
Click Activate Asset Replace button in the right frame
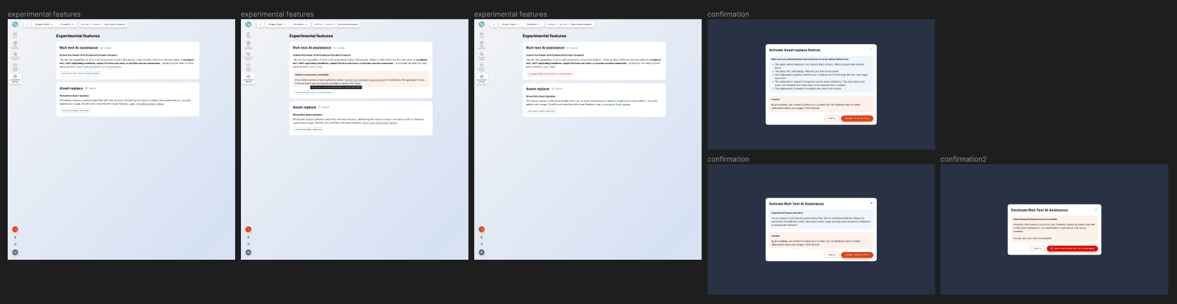[x=542, y=110]
